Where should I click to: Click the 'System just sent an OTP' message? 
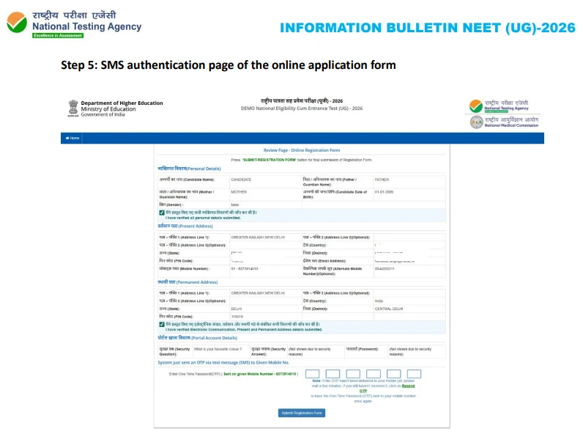223,362
